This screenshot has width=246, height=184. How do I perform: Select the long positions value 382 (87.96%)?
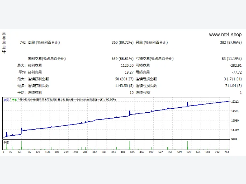(231, 43)
